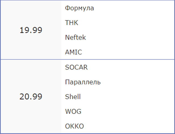Click the table's bottom border line
Image resolution: width=175 pixels, height=134 pixels.
[x=87, y=133]
